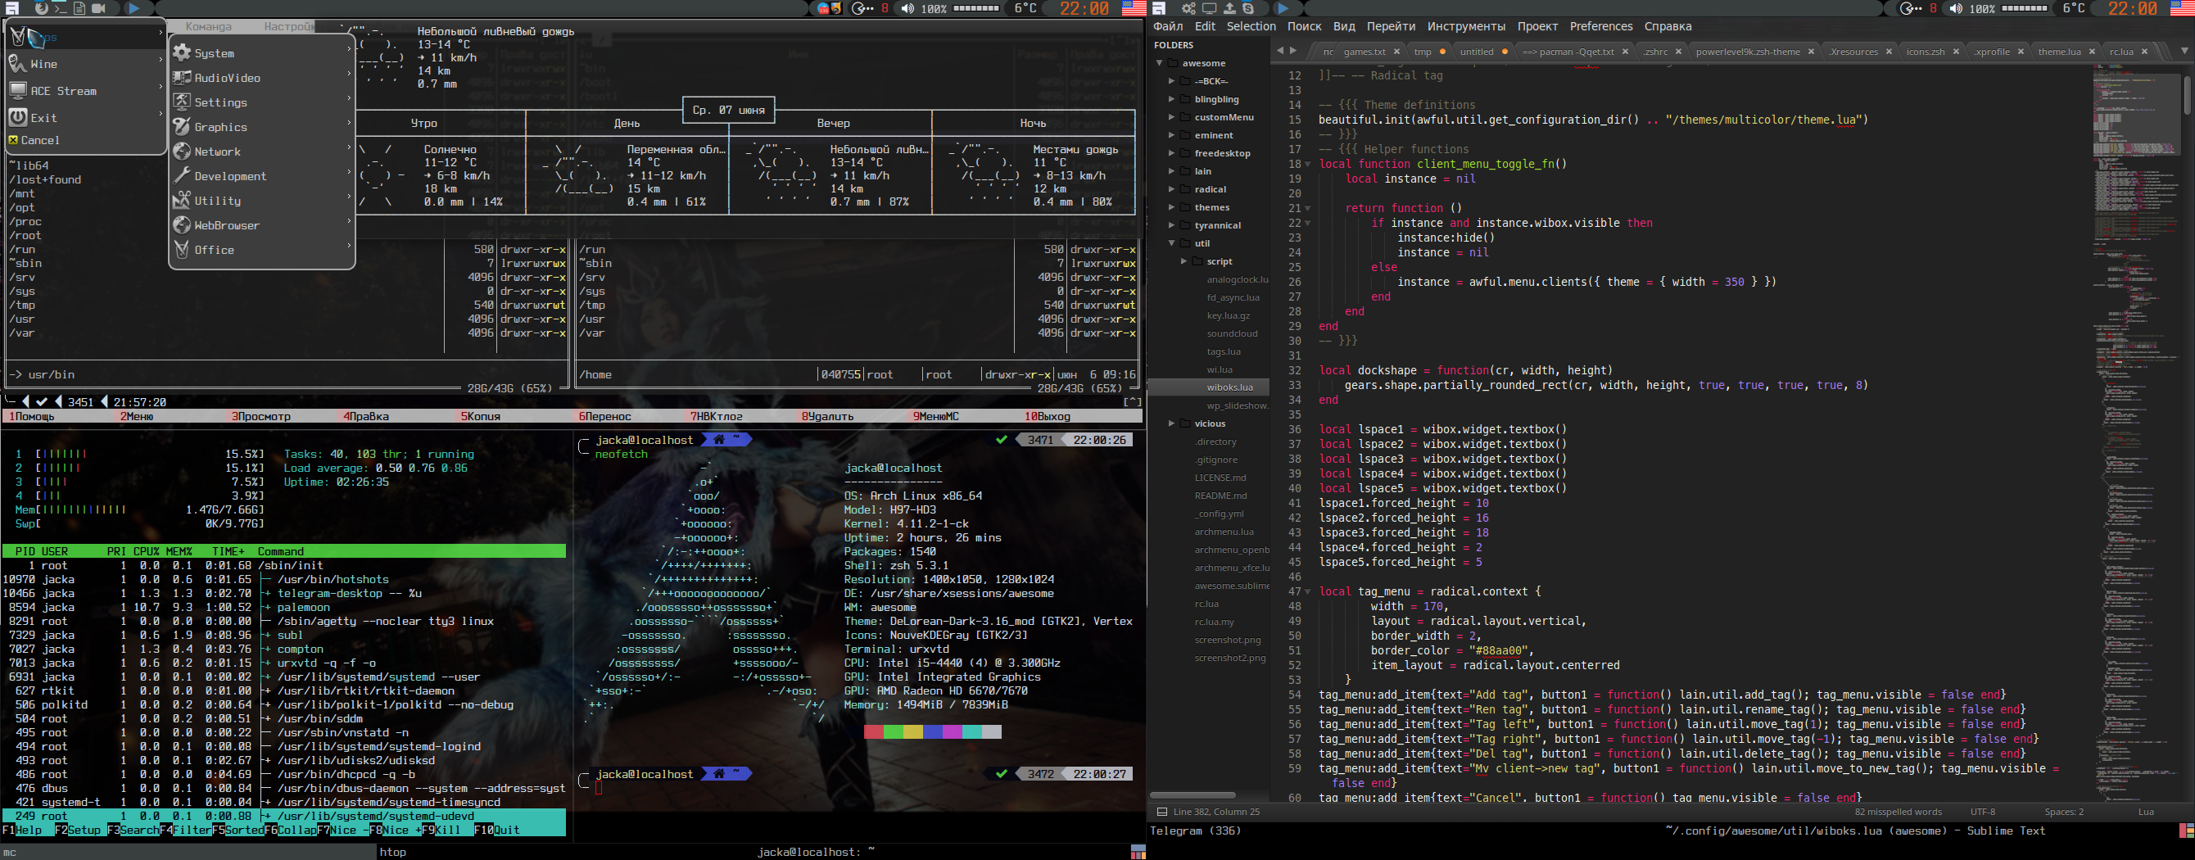Expand the radical folder
Screen dimensions: 2195x860
point(1172,189)
